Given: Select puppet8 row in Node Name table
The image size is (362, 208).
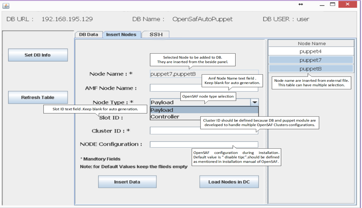Looking at the screenshot, I should click(x=311, y=69).
